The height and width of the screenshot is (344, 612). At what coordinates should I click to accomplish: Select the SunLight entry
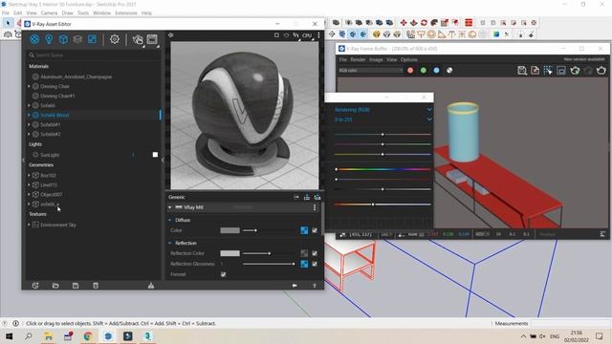(50, 155)
